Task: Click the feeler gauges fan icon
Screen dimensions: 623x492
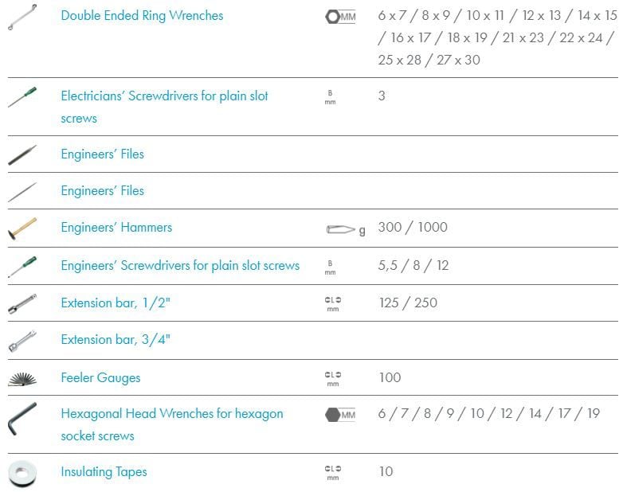Action: tap(22, 379)
